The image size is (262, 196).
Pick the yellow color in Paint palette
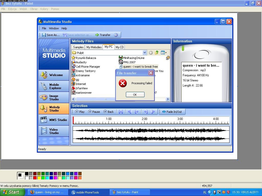click(39, 178)
